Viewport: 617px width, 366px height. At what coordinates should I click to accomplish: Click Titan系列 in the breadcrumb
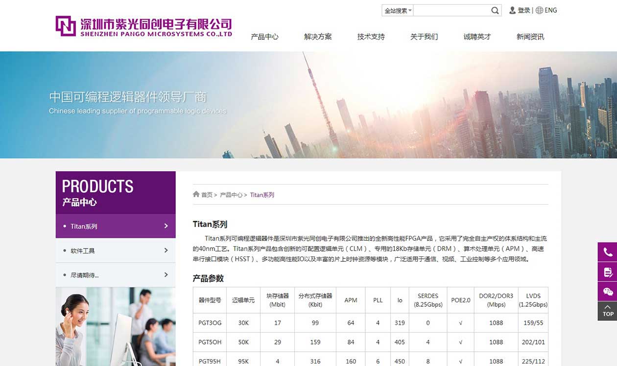262,195
